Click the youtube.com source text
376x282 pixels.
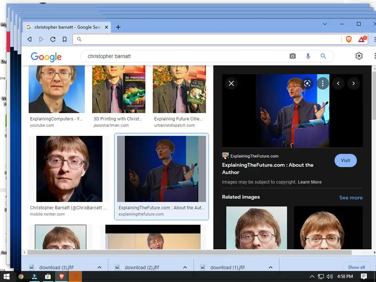pos(42,125)
